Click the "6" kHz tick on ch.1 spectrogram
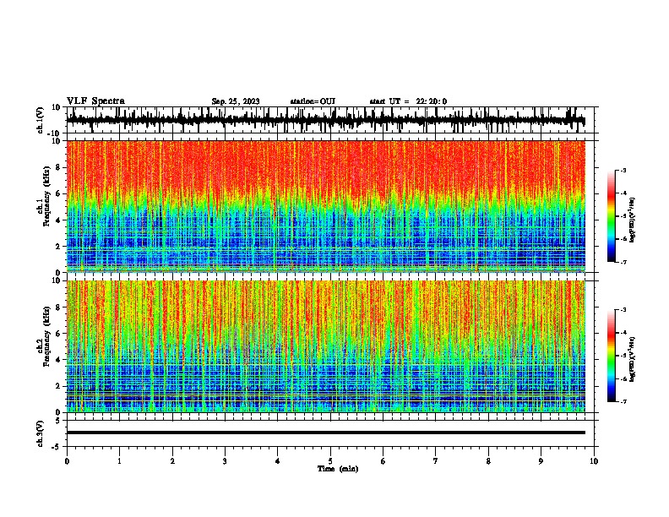 pos(58,193)
